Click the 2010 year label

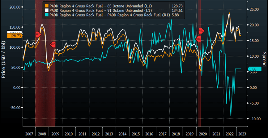pos(69,134)
